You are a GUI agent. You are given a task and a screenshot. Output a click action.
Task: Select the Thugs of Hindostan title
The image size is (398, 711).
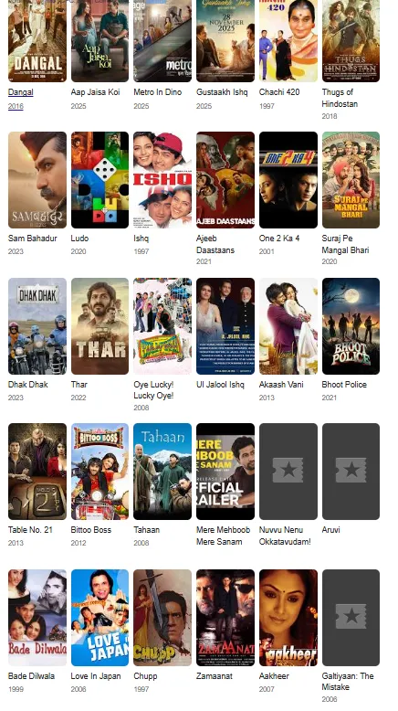pyautogui.click(x=340, y=98)
